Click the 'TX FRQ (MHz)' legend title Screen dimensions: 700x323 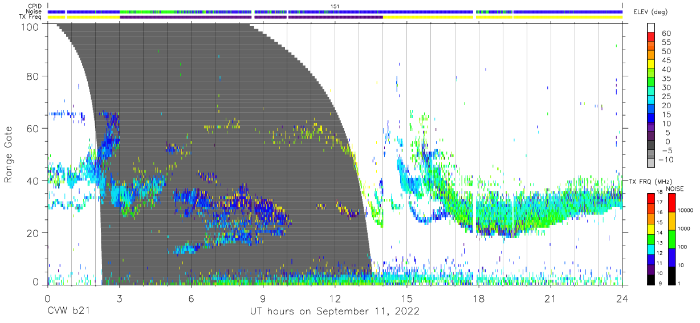650,181
